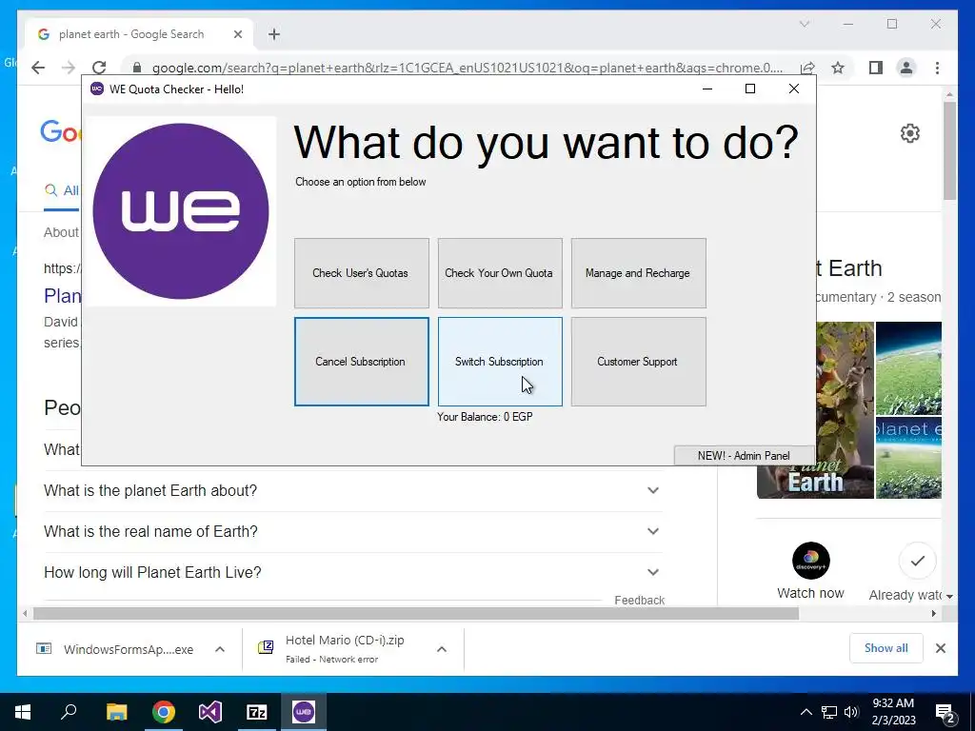975x731 pixels.
Task: Mark as Already watched checkmark
Action: 917,561
